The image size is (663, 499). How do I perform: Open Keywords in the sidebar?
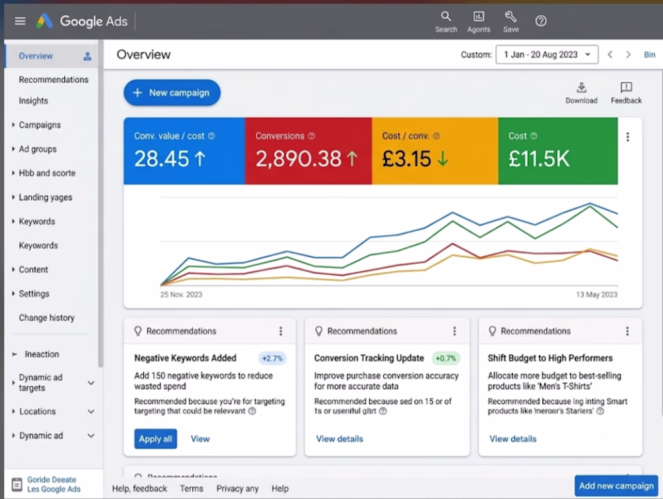pos(36,221)
